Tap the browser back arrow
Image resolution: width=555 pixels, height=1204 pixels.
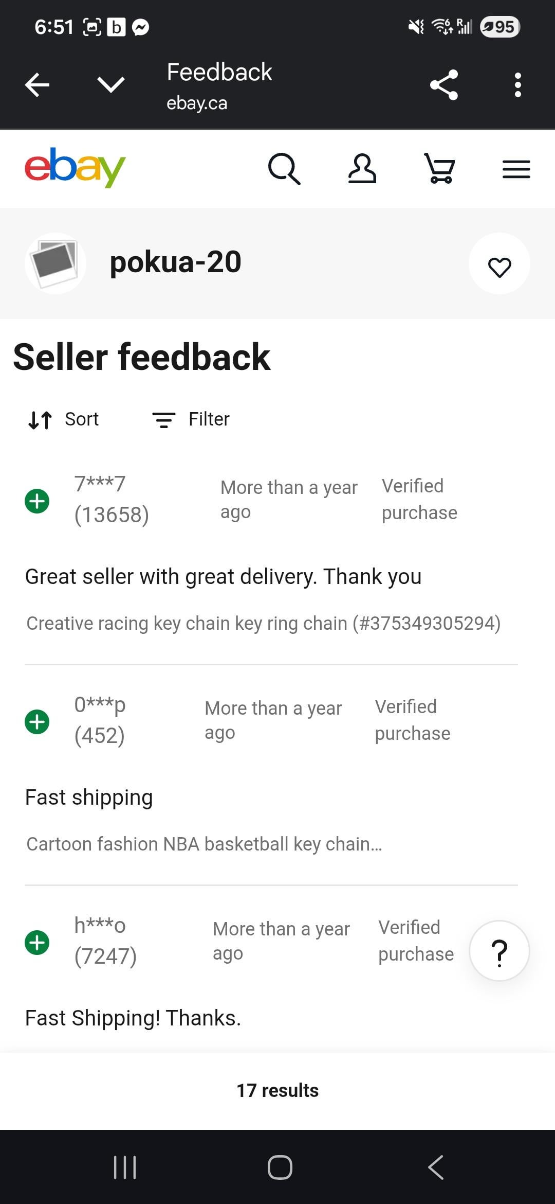coord(38,85)
